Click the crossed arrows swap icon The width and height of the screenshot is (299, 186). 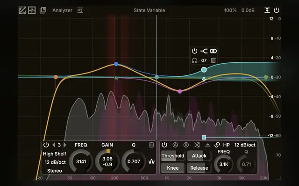197,145
